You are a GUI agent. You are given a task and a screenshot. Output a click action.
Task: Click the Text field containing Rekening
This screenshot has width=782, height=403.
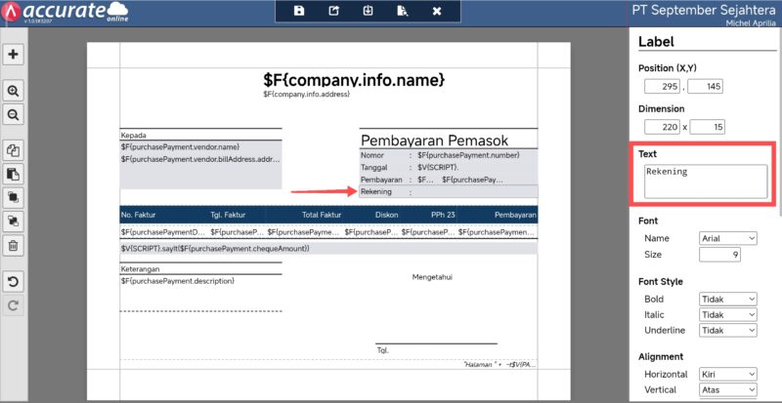[704, 181]
